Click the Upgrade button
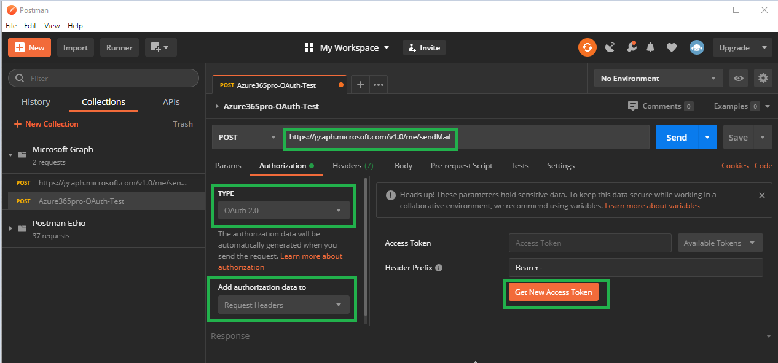Image resolution: width=778 pixels, height=363 pixels. click(735, 47)
